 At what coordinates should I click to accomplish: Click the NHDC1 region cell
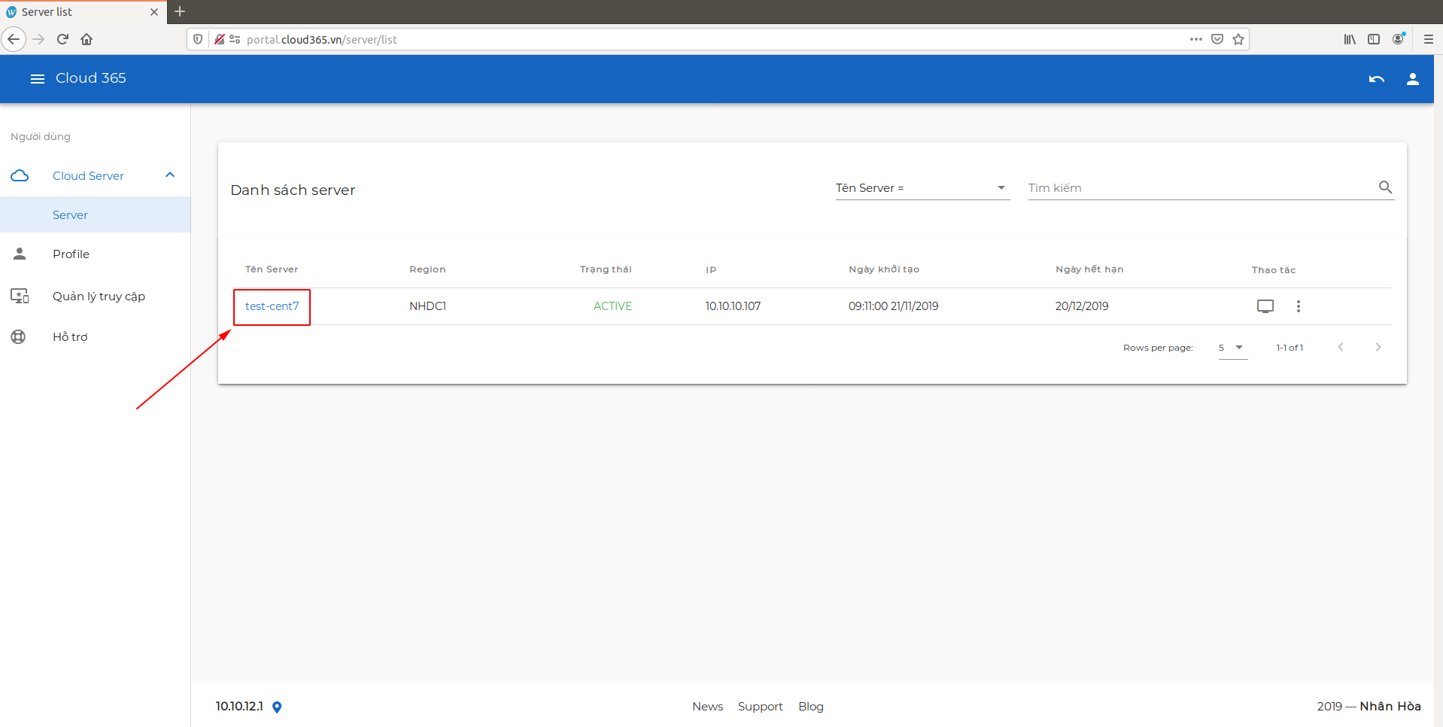(x=427, y=306)
